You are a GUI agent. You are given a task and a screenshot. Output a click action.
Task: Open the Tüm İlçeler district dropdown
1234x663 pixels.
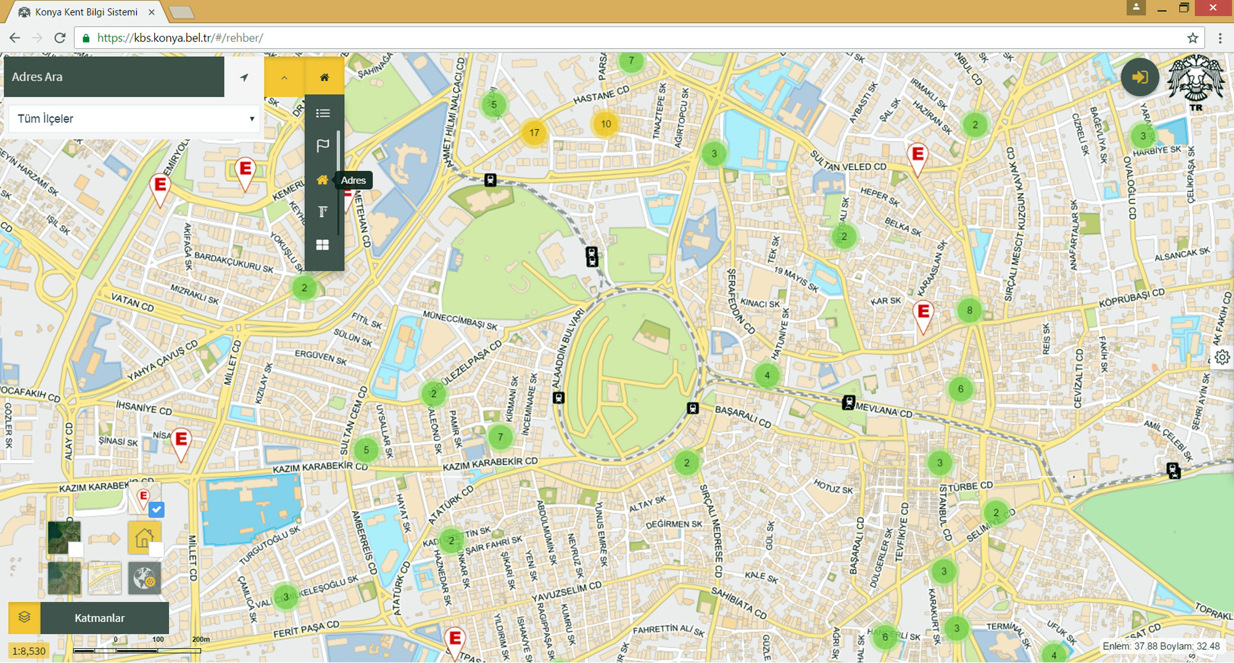pyautogui.click(x=135, y=118)
